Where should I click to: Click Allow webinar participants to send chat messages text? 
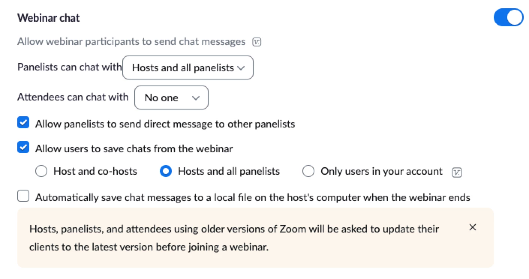point(131,42)
